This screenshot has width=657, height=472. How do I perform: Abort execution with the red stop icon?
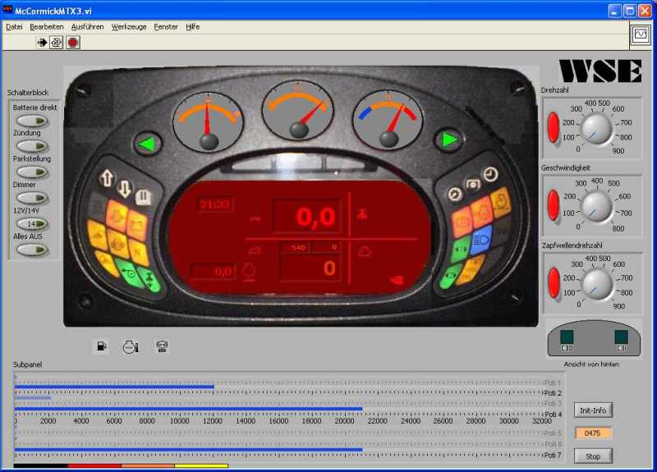point(73,43)
